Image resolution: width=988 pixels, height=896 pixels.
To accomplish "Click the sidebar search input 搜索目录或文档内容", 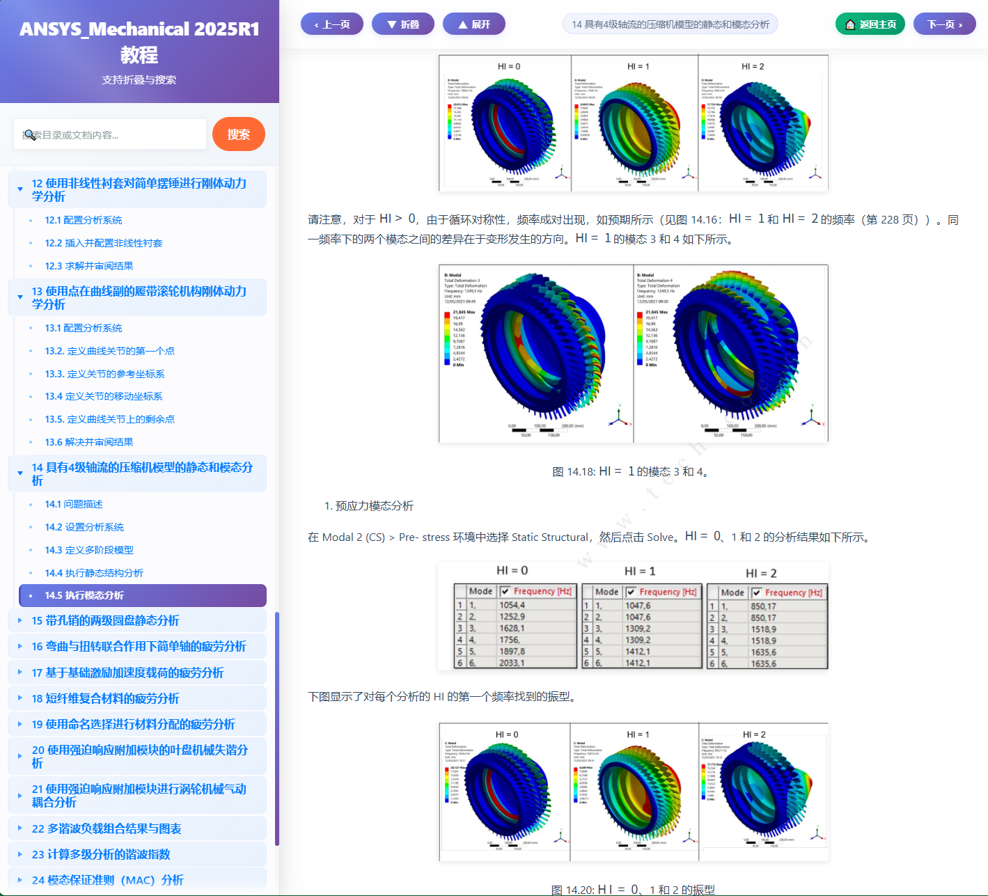I will pyautogui.click(x=109, y=134).
